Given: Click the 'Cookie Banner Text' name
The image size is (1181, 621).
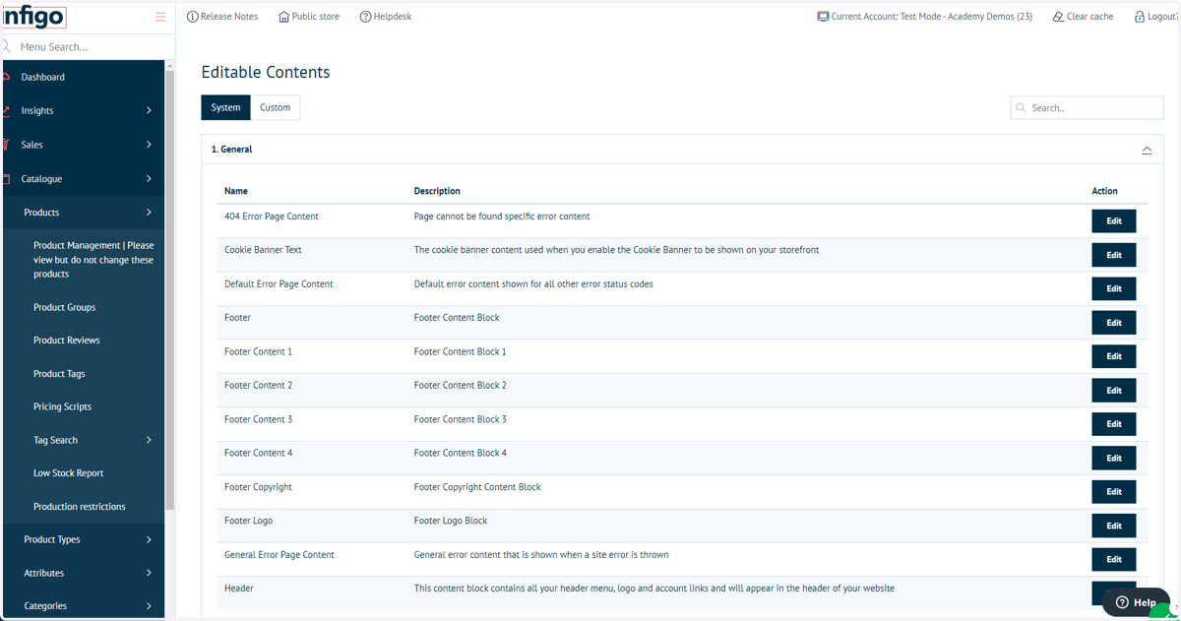Looking at the screenshot, I should [263, 250].
